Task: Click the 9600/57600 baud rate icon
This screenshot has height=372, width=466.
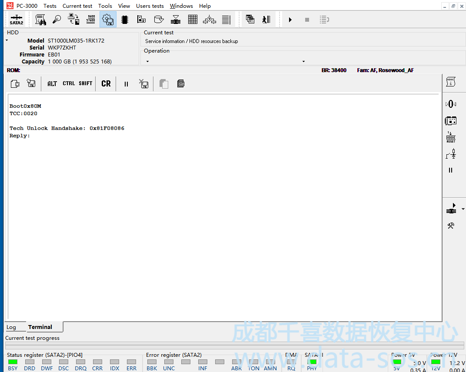Action: [91, 20]
